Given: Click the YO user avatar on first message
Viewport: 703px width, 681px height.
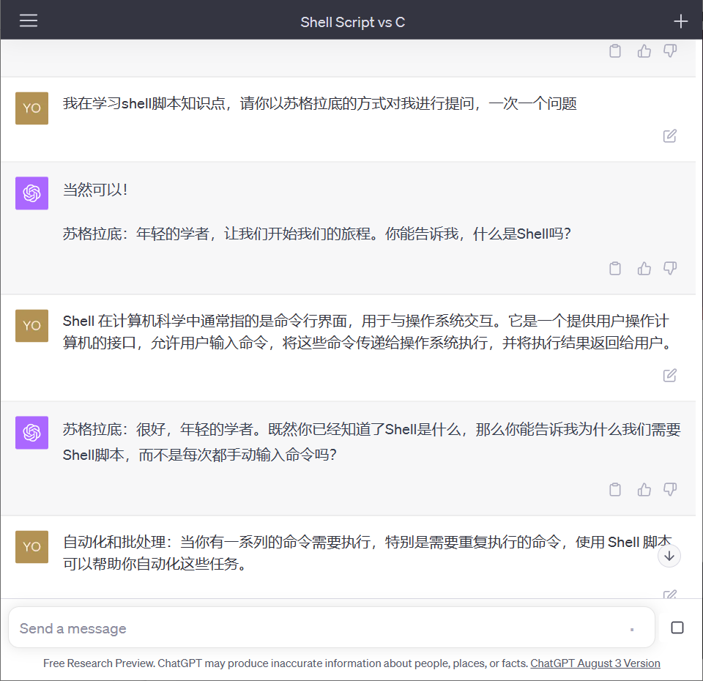Looking at the screenshot, I should pyautogui.click(x=31, y=108).
